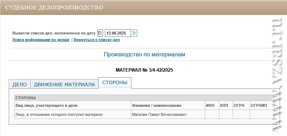Click the Фамилия / наименование column header

pyautogui.click(x=168, y=105)
